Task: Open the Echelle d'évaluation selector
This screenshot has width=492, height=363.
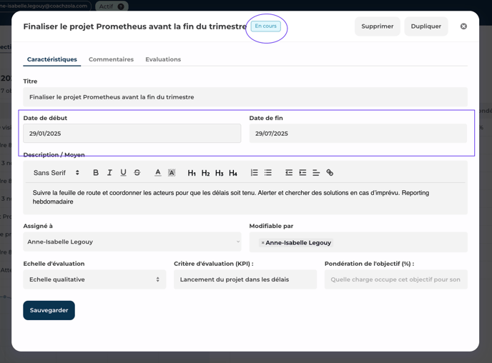Action: (94, 279)
